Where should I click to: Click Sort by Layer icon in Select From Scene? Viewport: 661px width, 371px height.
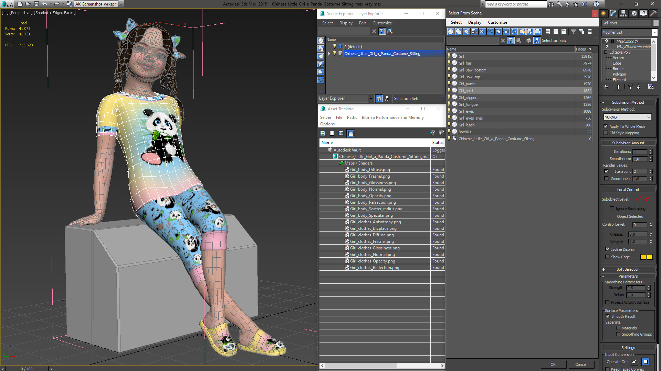529,41
